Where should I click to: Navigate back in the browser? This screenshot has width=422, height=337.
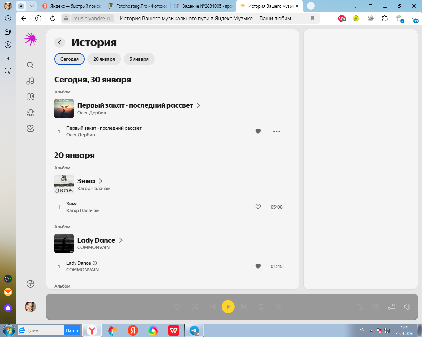pyautogui.click(x=24, y=18)
